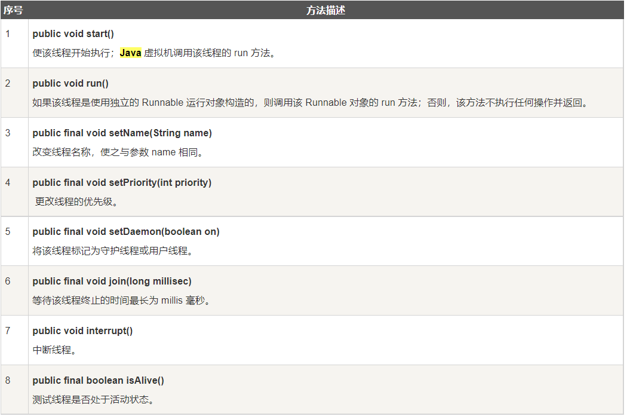Viewport: 630px width, 416px height.
Task: Click row number 8 in 序号 column
Action: click(8, 381)
